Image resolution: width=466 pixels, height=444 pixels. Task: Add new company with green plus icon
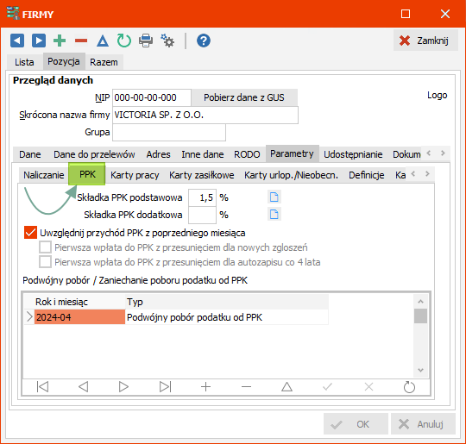[x=60, y=41]
